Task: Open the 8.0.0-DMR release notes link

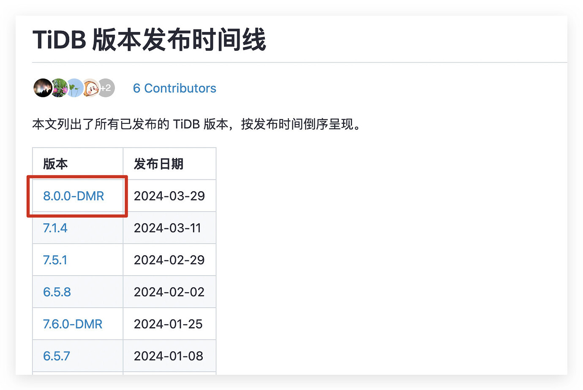Action: pos(74,195)
